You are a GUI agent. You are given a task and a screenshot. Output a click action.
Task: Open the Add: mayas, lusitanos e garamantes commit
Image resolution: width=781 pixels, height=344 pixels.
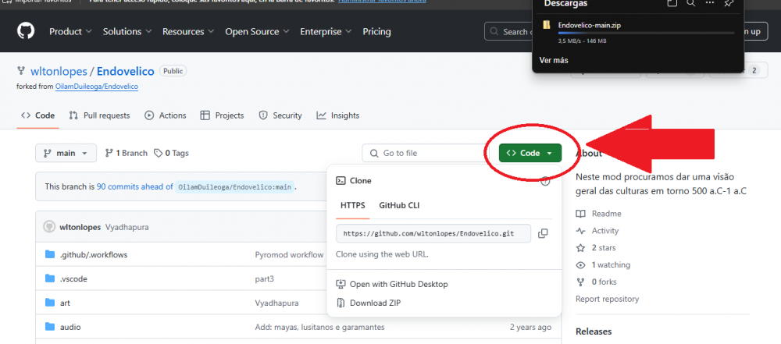point(319,327)
